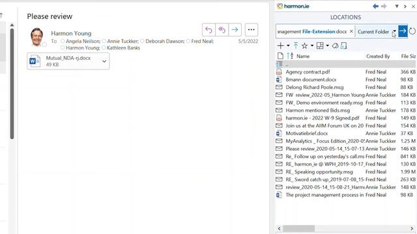The height and width of the screenshot is (234, 417).
Task: Click the horizontal scrollbar right arrow
Action: click(412, 228)
